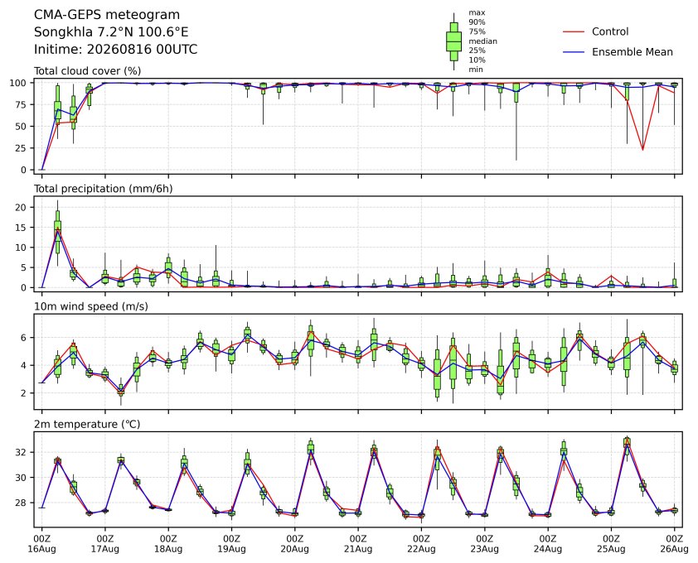The width and height of the screenshot is (698, 563).
Task: Click the 'Total cloud cover (%)' panel title
Action: (88, 71)
